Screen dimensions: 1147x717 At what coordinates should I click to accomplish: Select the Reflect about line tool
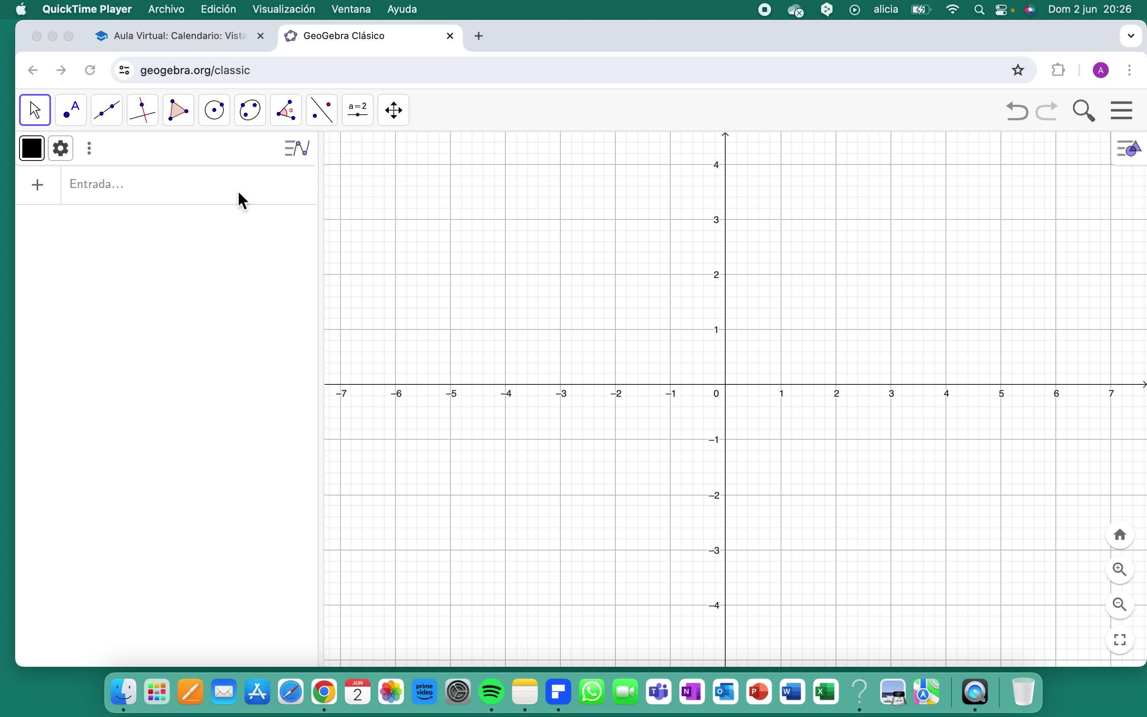[x=322, y=110]
